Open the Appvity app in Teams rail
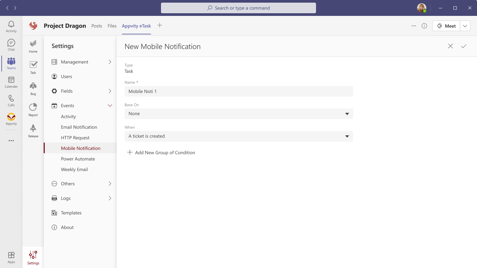477x268 pixels. [11, 119]
